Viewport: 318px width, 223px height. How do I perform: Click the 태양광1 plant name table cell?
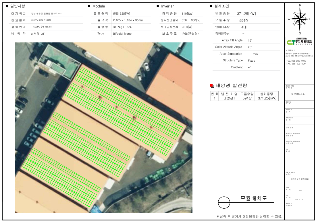[229, 98]
